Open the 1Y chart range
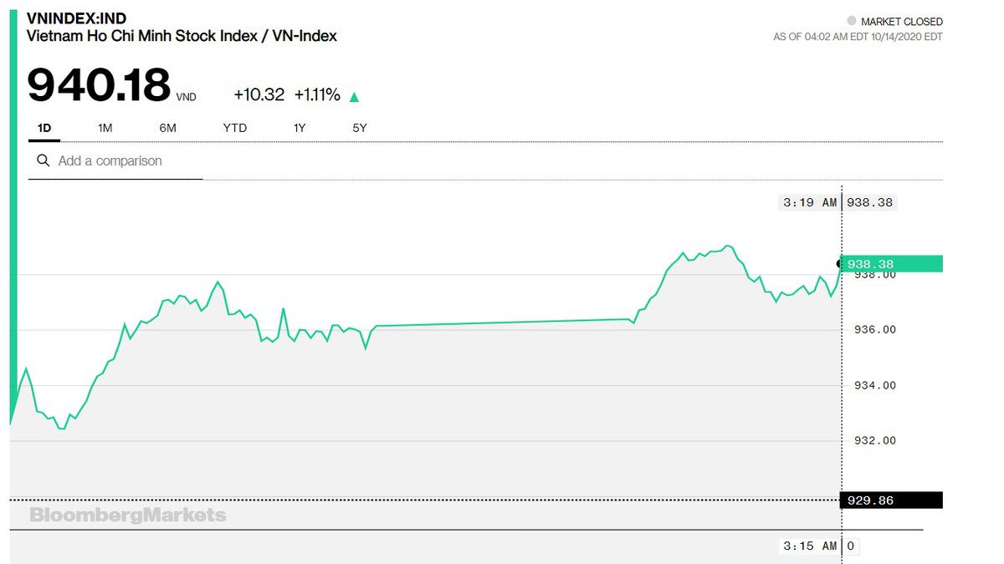 pos(300,128)
